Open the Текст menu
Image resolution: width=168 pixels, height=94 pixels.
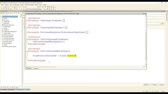11,5
